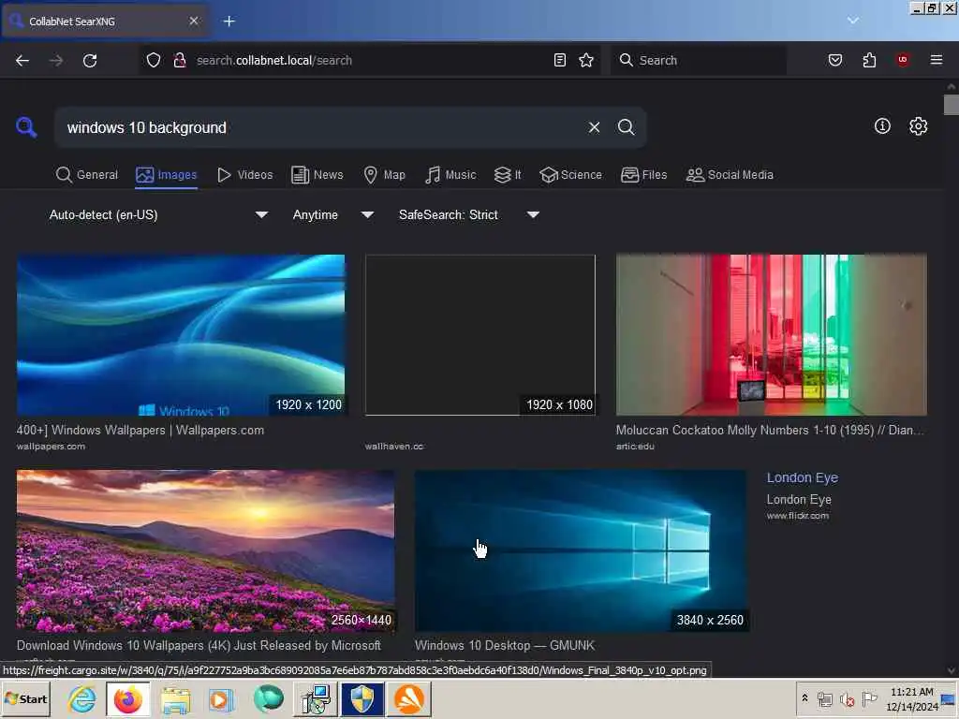Open the Windows Wallpapers 1920 x 1200 thumbnail
This screenshot has width=959, height=719.
(181, 335)
